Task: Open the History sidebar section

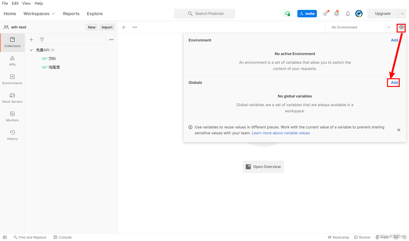Action: point(12,135)
